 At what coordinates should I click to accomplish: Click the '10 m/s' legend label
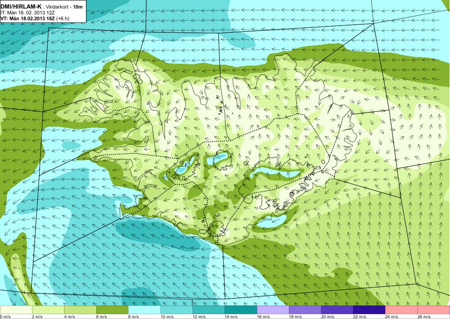(x=167, y=317)
